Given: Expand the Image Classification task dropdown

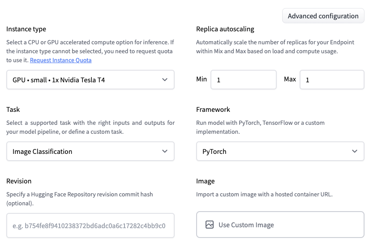Looking at the screenshot, I should [x=85, y=152].
